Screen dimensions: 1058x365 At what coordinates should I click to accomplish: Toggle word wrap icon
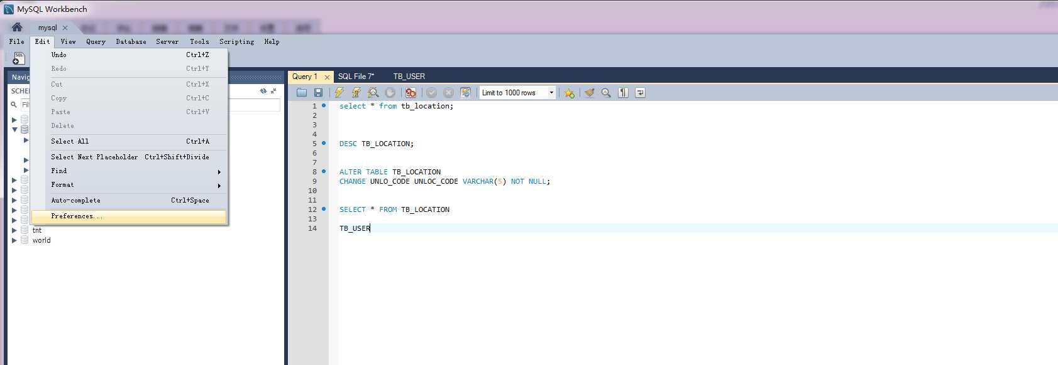640,93
